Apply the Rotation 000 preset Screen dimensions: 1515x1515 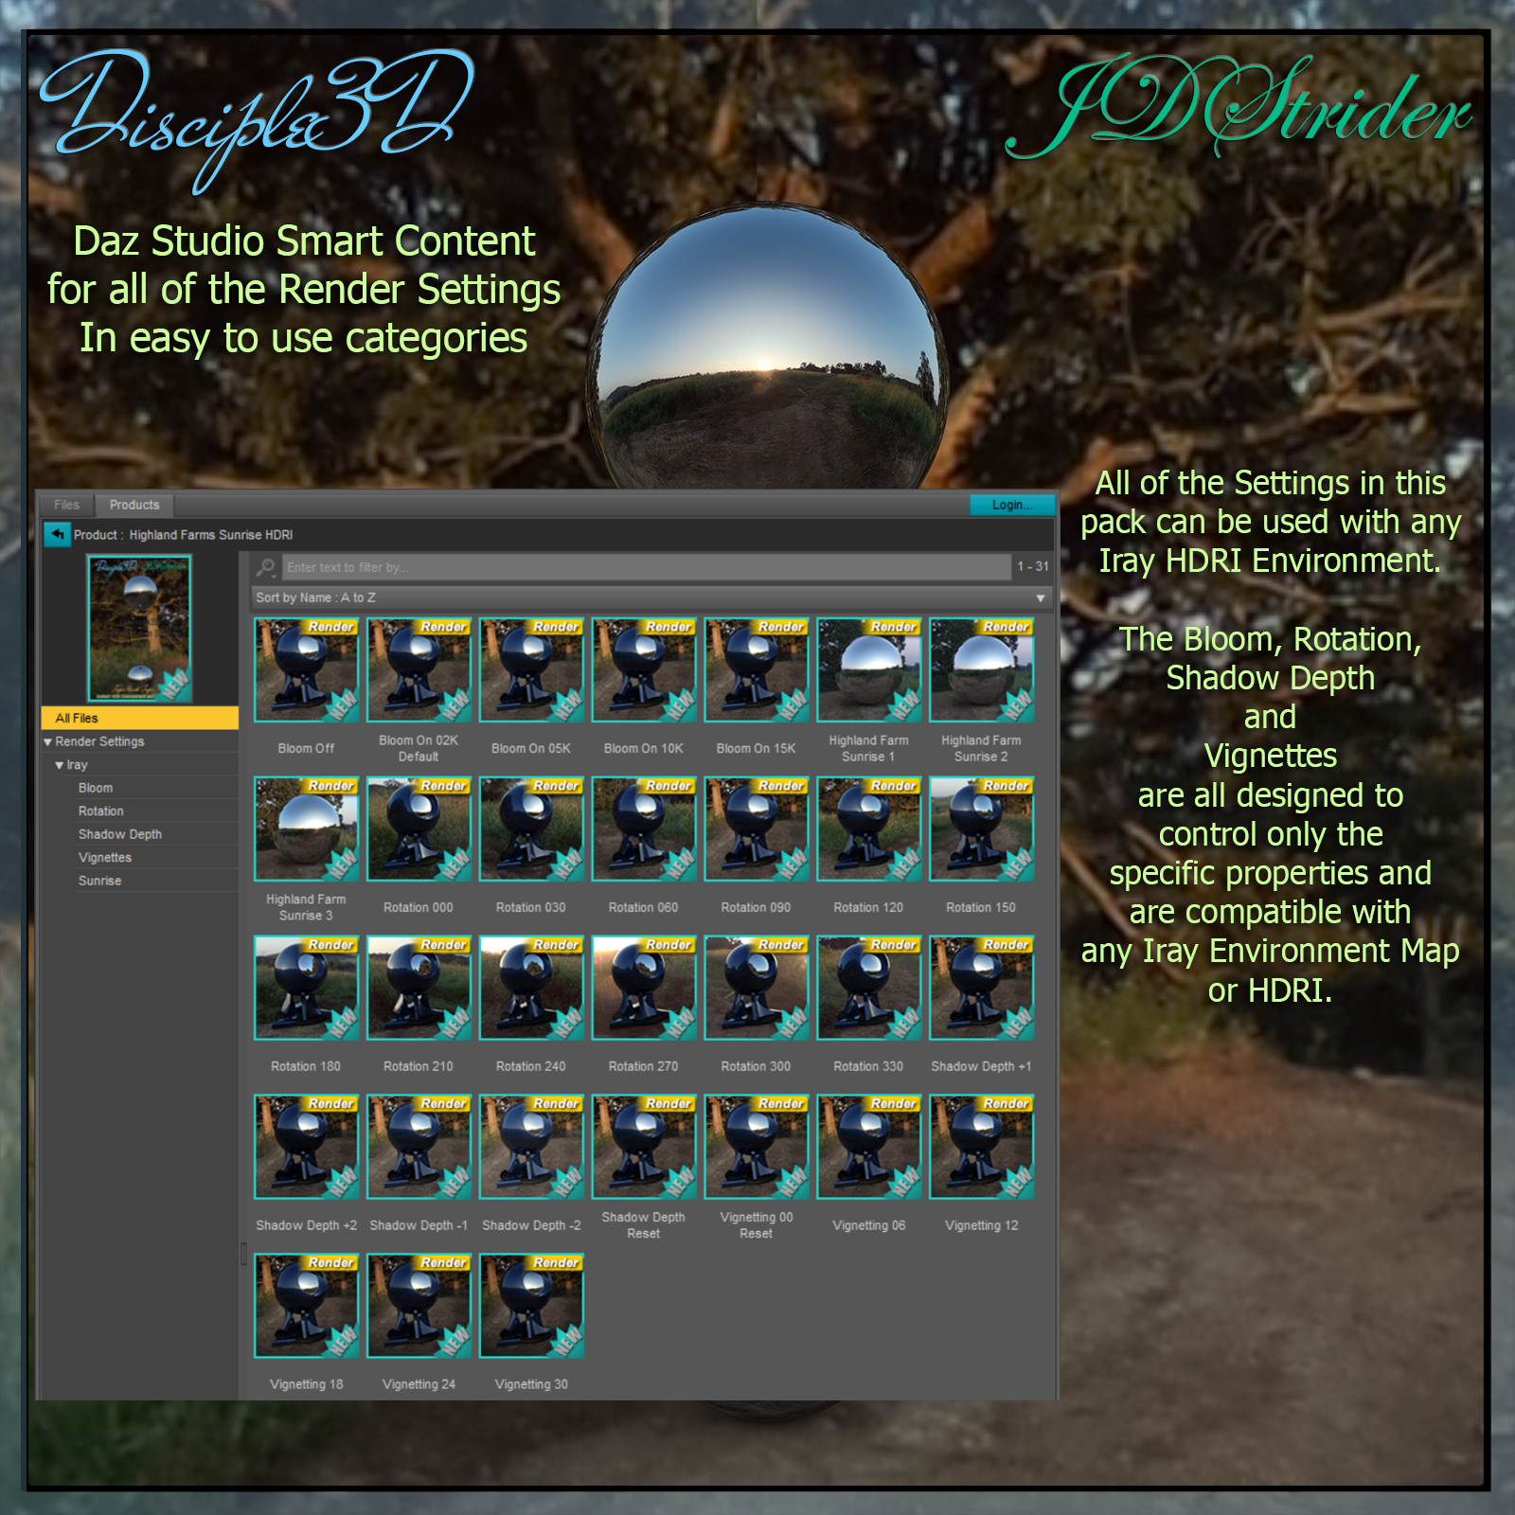tap(419, 829)
